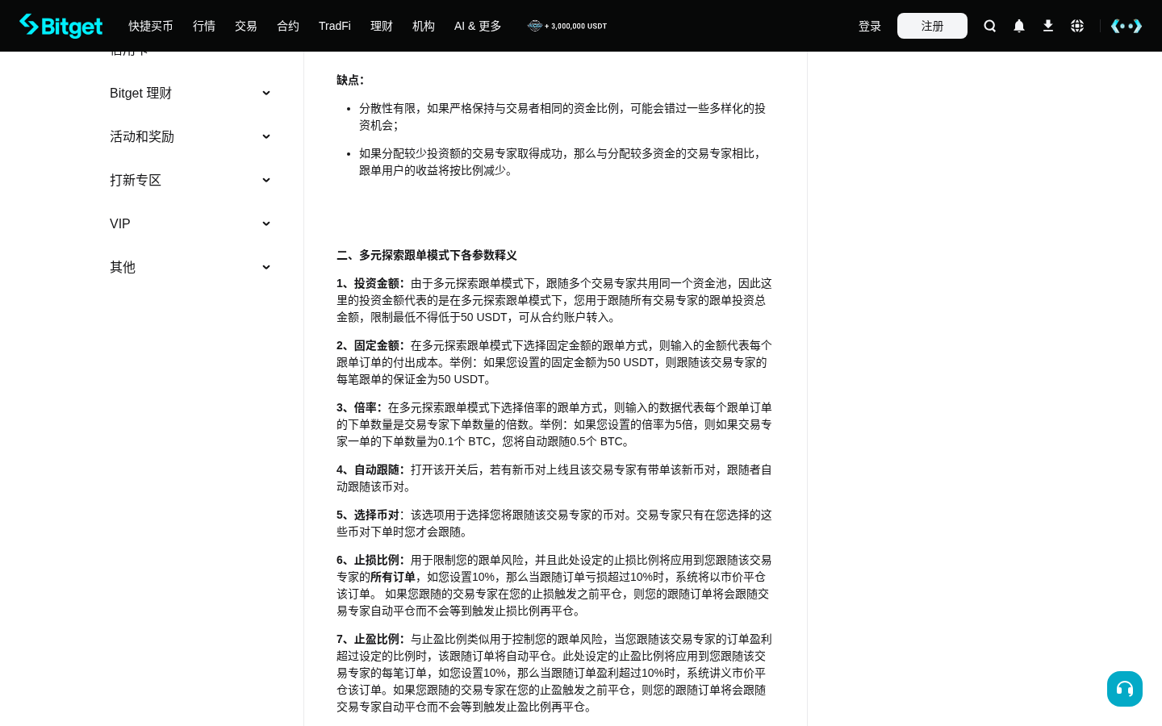Expand the 活动和奖励 sidebar section
The width and height of the screenshot is (1162, 726).
click(x=190, y=137)
